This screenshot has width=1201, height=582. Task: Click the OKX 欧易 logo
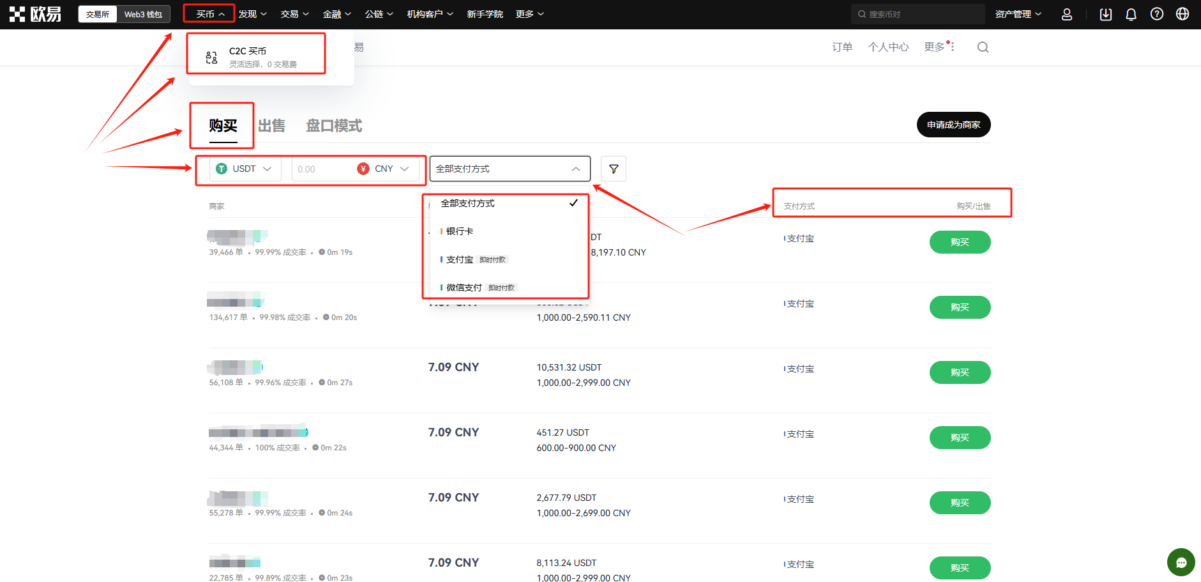(x=35, y=14)
